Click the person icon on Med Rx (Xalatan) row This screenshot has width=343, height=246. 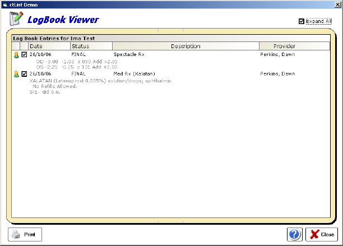[16, 74]
